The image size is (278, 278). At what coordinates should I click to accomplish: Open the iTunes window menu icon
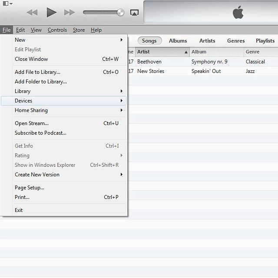tap(6, 3)
